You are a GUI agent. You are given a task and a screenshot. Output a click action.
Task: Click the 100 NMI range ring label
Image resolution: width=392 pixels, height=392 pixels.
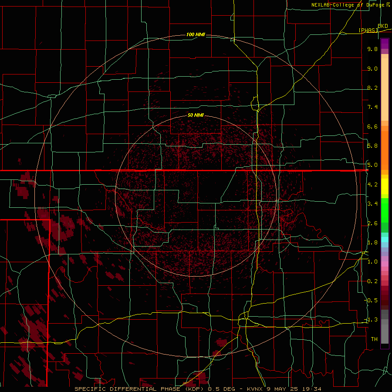pyautogui.click(x=196, y=34)
